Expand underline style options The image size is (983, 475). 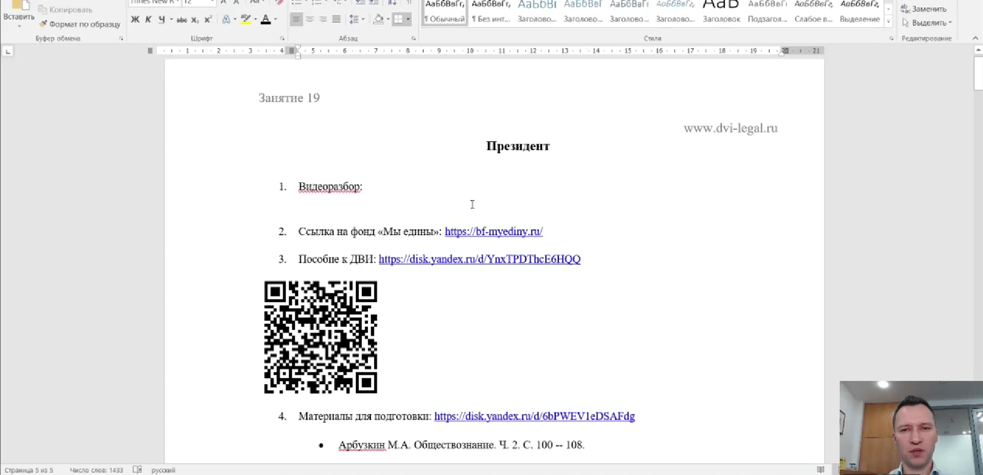point(171,20)
